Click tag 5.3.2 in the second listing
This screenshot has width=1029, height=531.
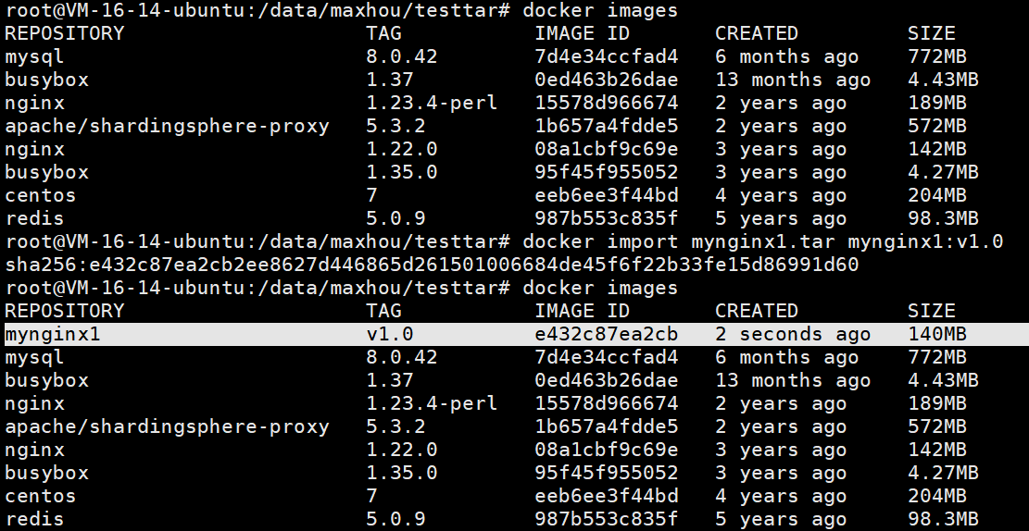[x=395, y=426]
